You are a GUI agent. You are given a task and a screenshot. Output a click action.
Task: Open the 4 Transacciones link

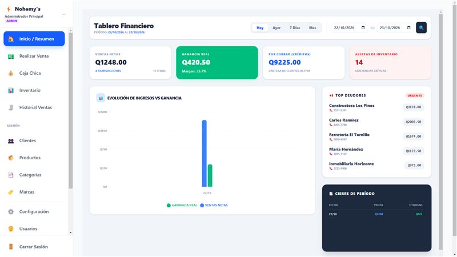pyautogui.click(x=108, y=71)
